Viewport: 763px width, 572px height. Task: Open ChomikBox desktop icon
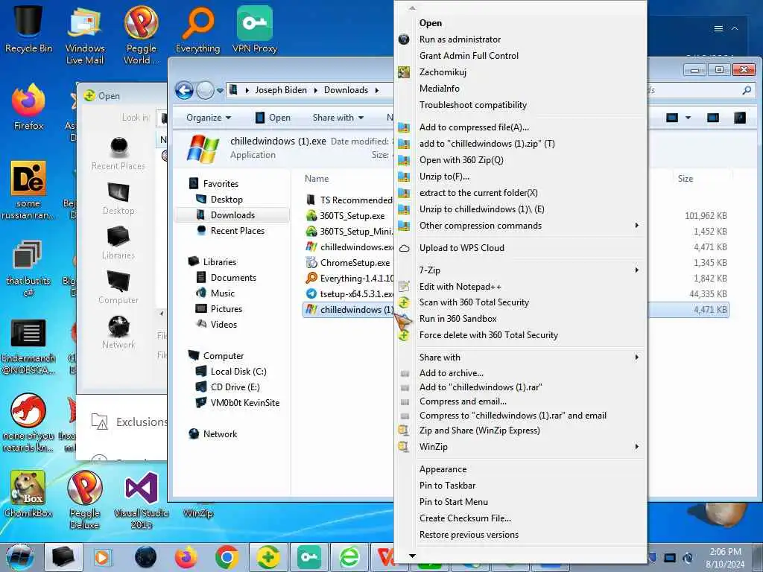pyautogui.click(x=28, y=493)
